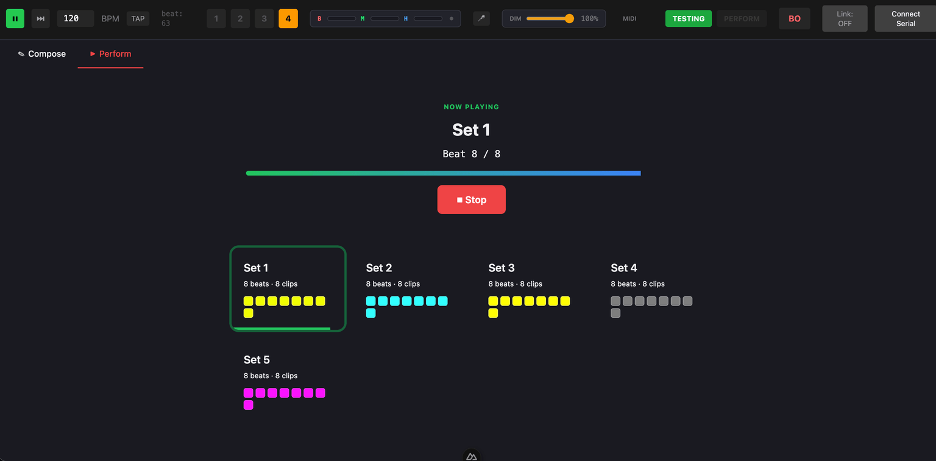Click the skip-forward icon in the toolbar
The width and height of the screenshot is (936, 461).
click(40, 18)
